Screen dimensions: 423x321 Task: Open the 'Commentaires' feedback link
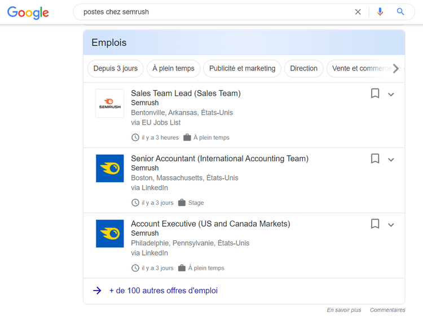pyautogui.click(x=387, y=310)
